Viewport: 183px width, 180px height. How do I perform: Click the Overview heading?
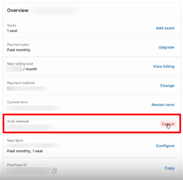point(18,10)
